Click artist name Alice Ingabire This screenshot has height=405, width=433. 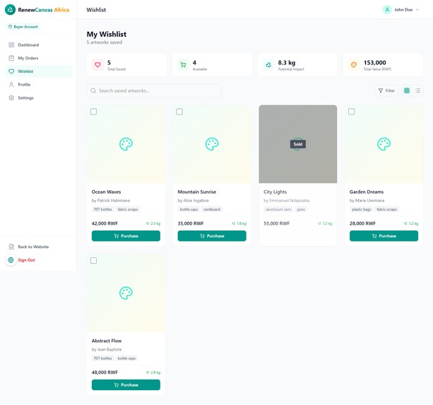point(196,201)
